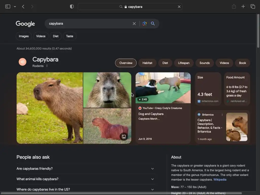Click the Google logo
This screenshot has width=260, height=195.
25,24
